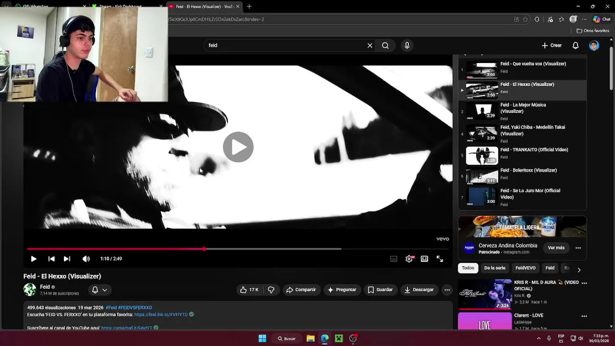Screen dimensions: 615x346
Task: Open browser extensions puzzle icon
Action: pyautogui.click(x=537, y=19)
